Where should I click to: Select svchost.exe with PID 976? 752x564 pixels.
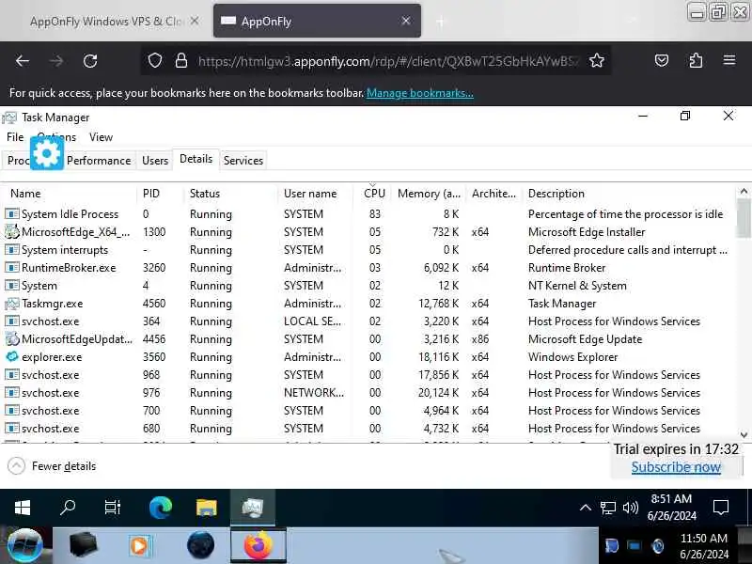pos(368,393)
